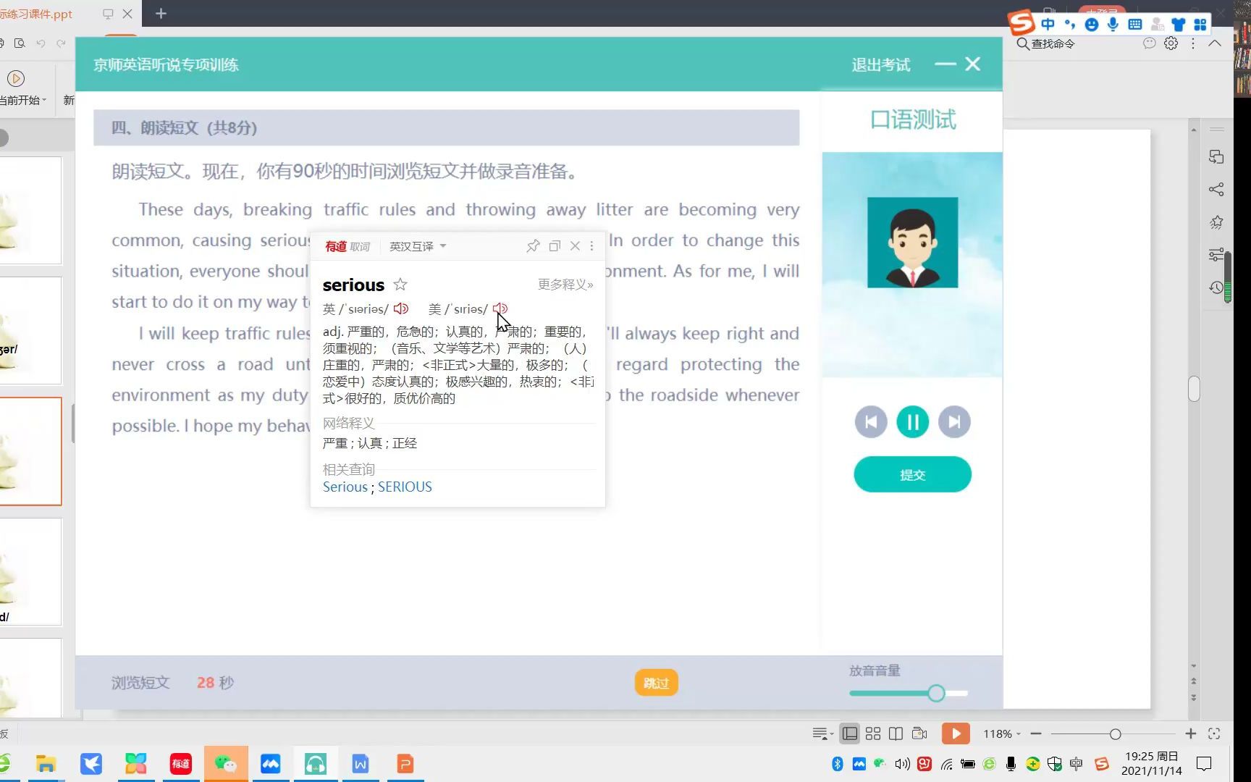Open Windows notification center
1251x782 pixels.
[1204, 764]
